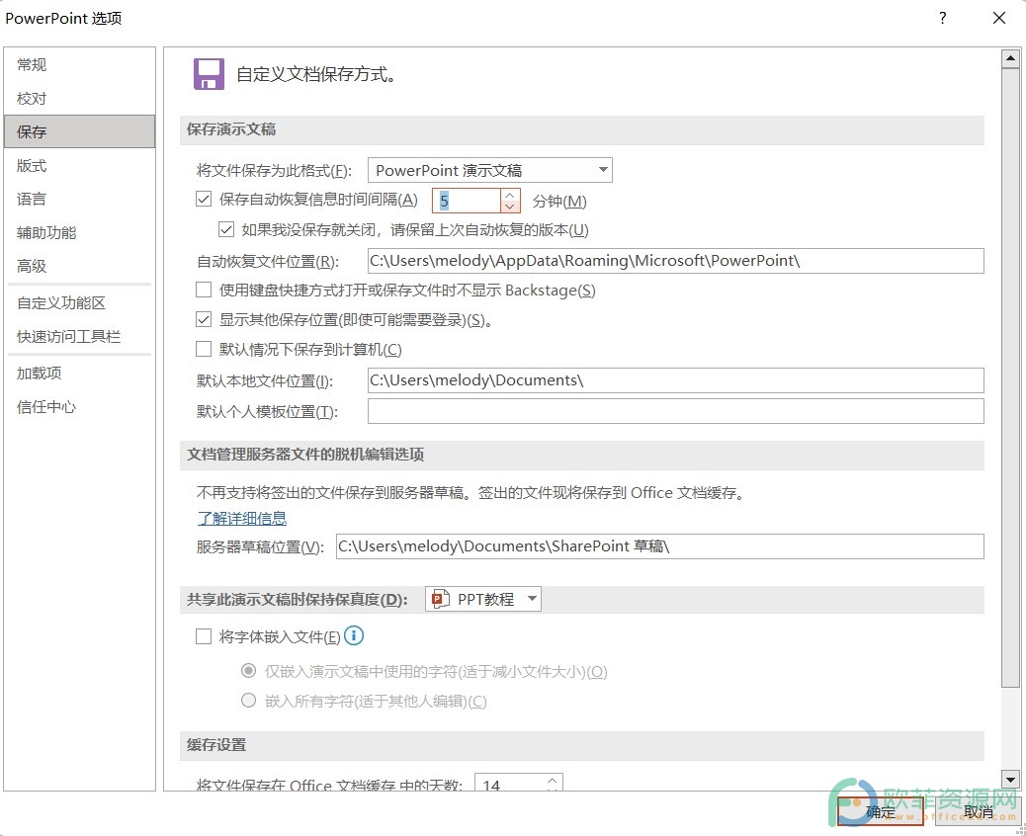Click the 文档管理服务器文件的脱机编辑选项 heading
This screenshot has width=1026, height=836.
point(305,454)
